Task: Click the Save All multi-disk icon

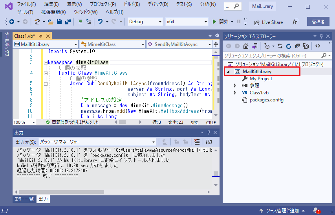Action: pos(68,22)
